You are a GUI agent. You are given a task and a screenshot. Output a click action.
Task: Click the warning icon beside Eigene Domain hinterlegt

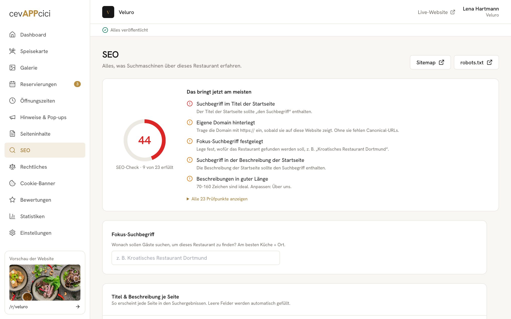[x=190, y=122]
